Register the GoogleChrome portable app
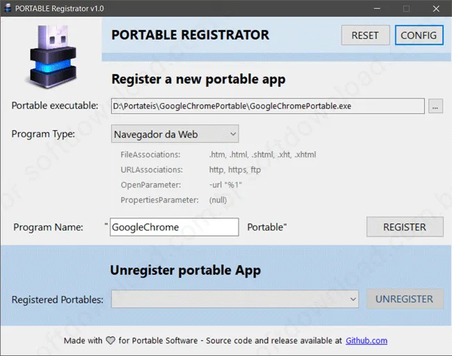 [405, 227]
